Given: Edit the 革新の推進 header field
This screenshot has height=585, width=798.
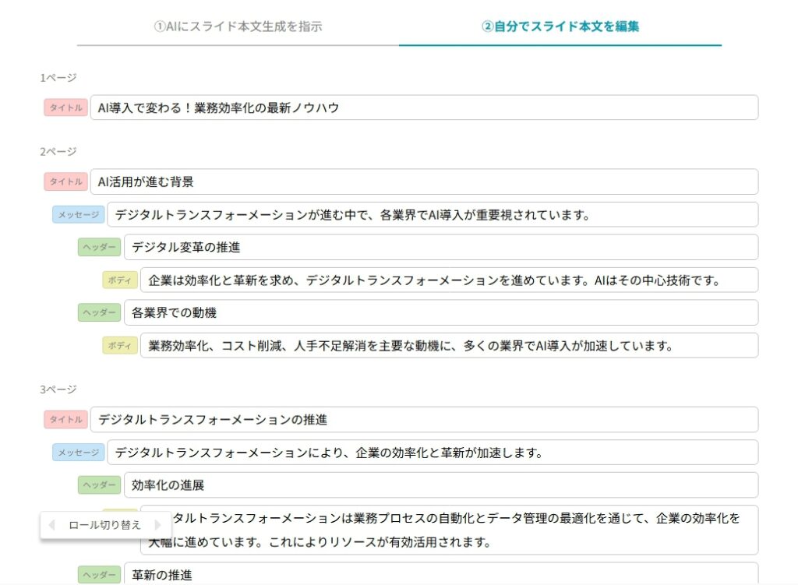Looking at the screenshot, I should (440, 574).
